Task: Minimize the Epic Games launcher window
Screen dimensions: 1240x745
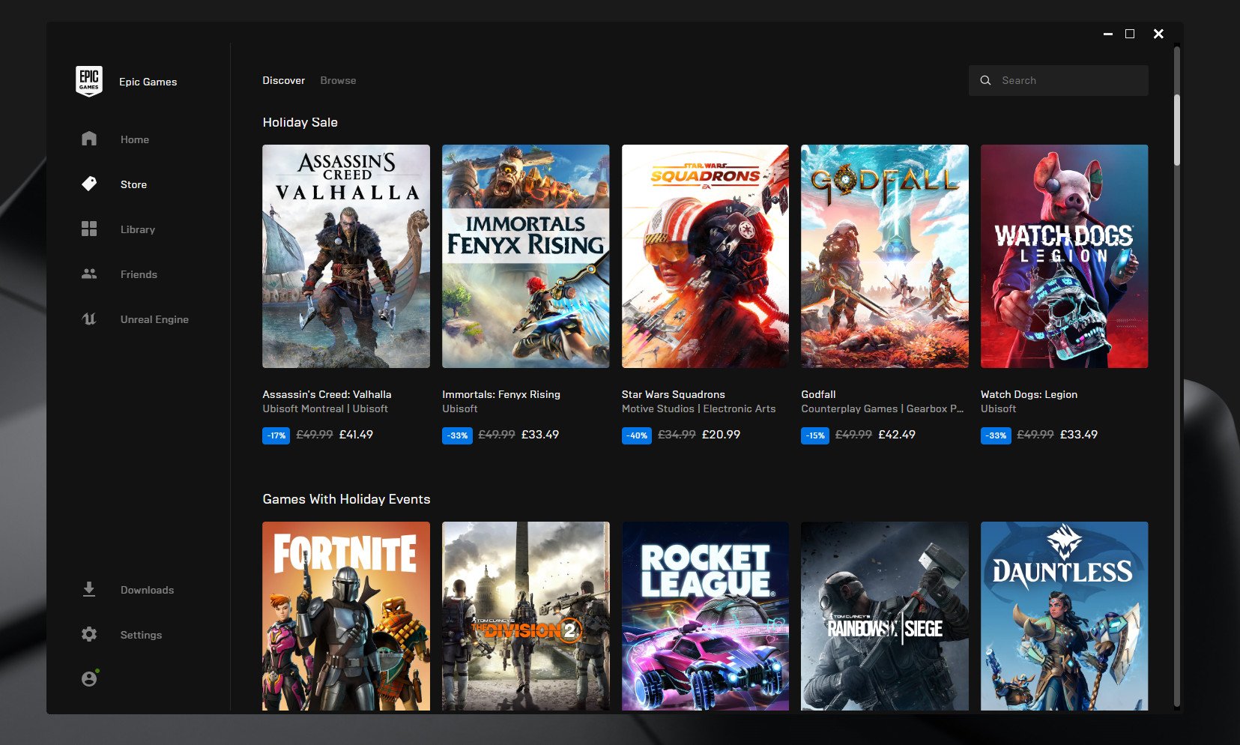Action: click(1108, 34)
